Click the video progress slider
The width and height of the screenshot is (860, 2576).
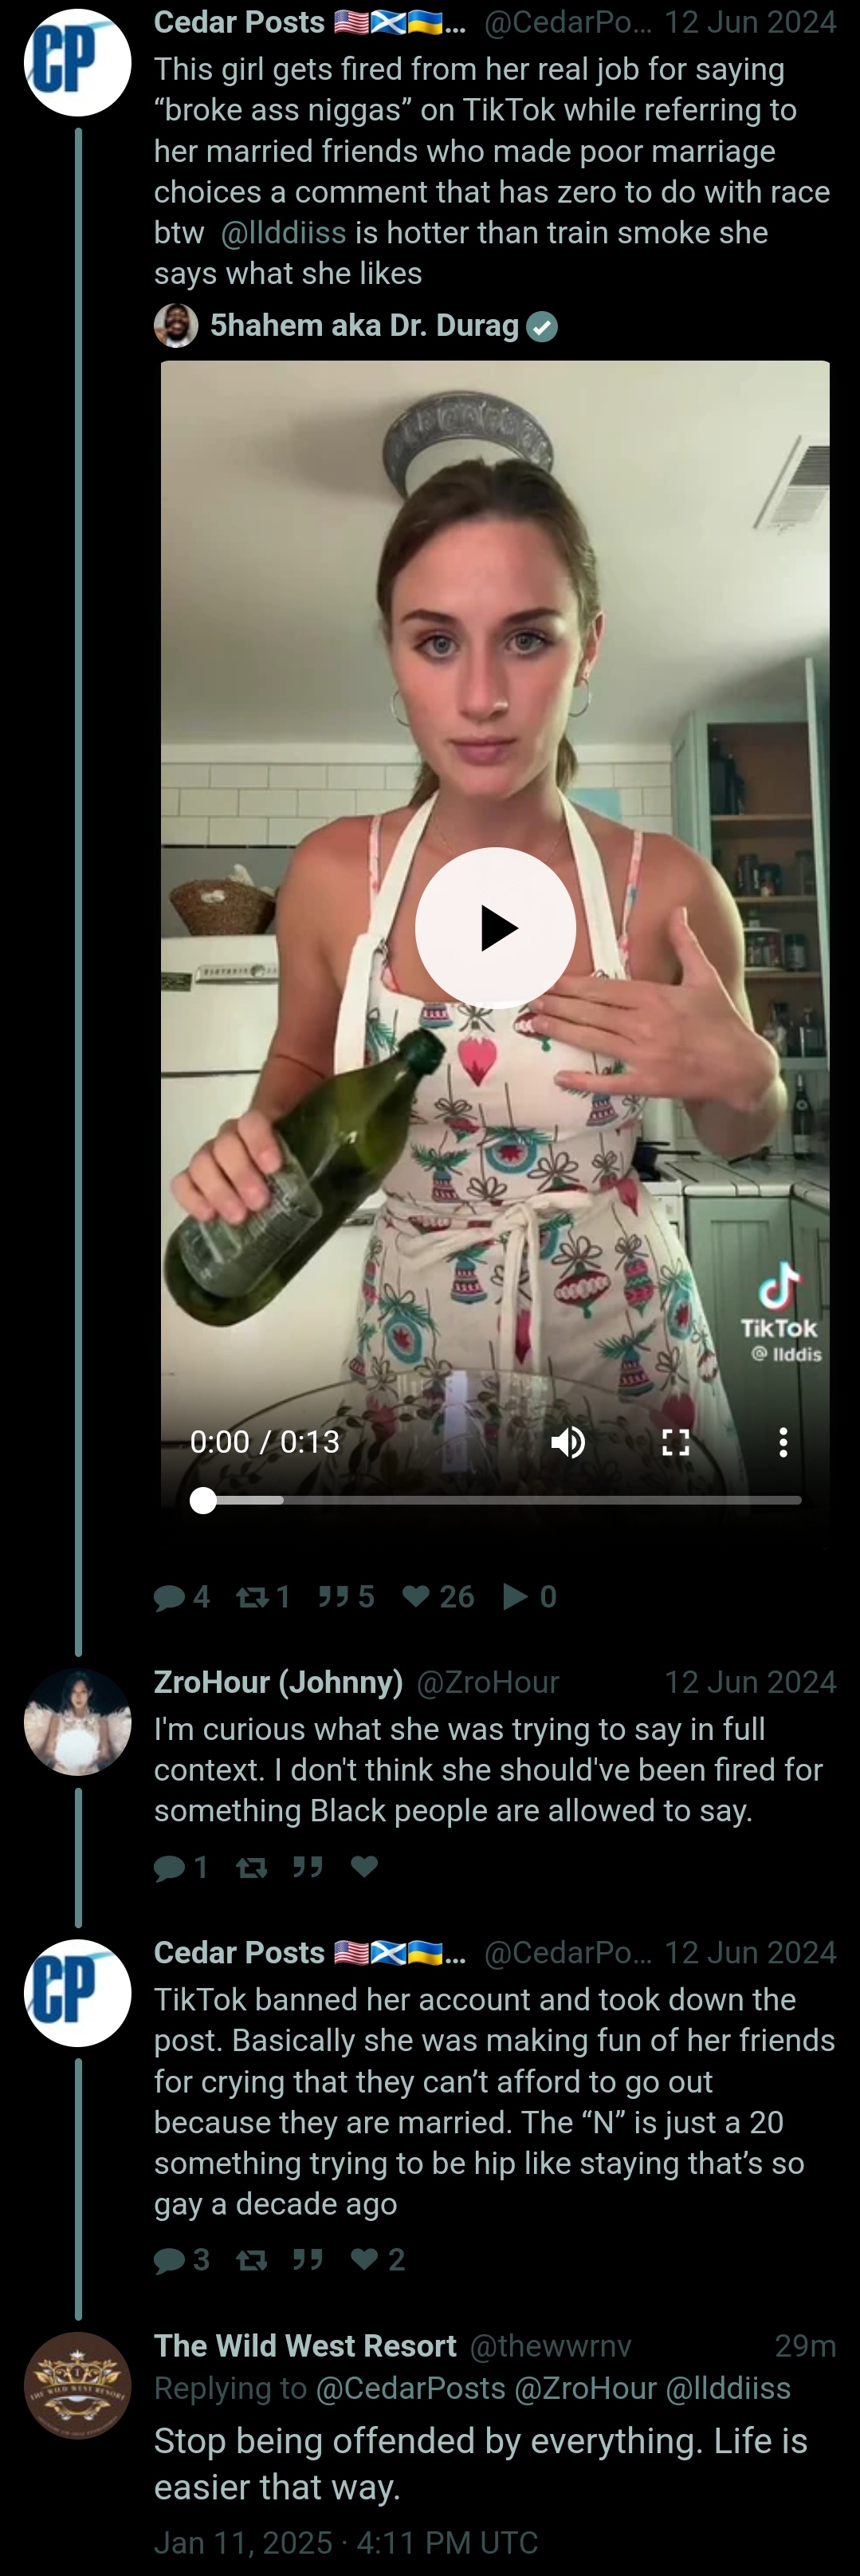496,1500
